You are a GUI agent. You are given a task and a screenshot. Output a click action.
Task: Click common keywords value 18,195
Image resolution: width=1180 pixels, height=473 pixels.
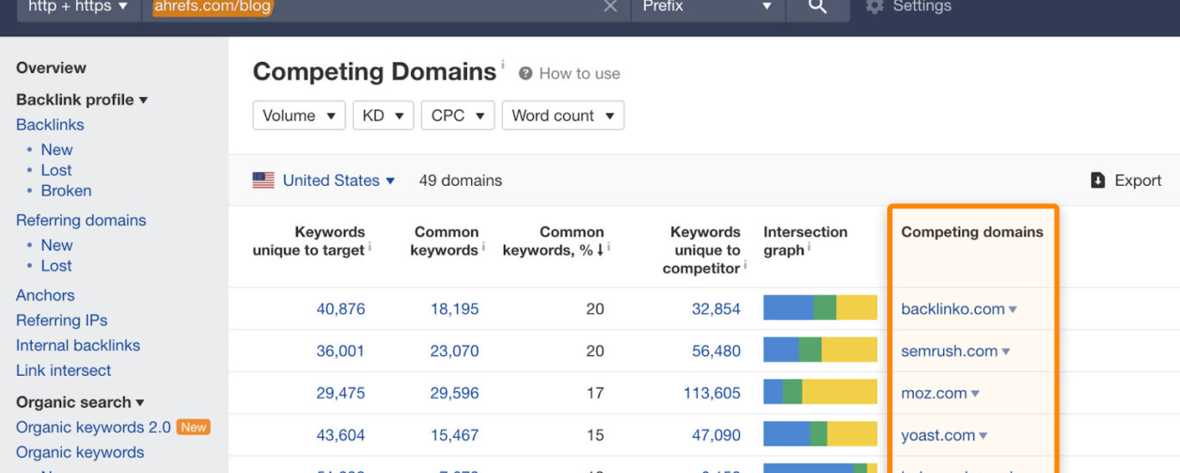point(455,309)
